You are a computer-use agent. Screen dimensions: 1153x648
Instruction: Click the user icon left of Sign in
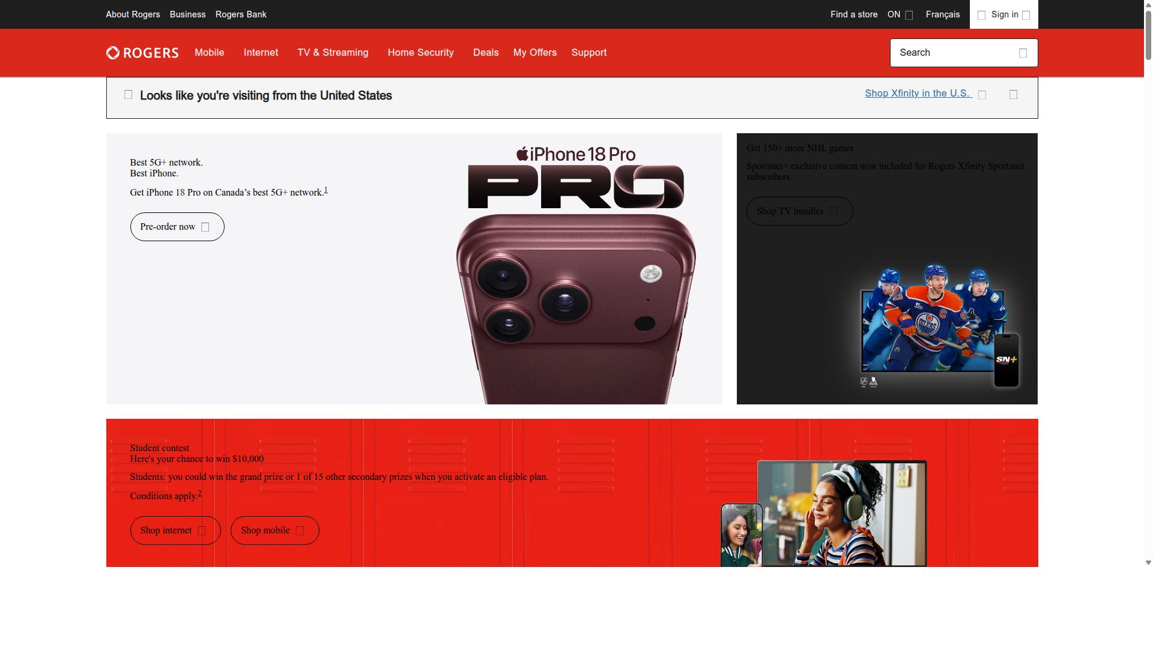pyautogui.click(x=982, y=16)
